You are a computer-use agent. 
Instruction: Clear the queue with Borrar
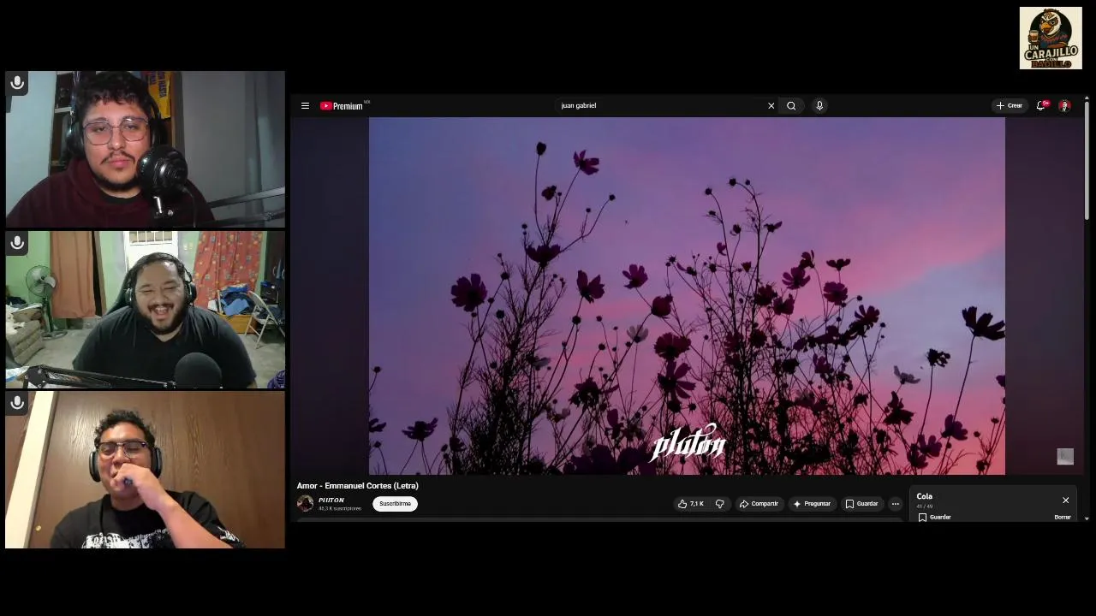(1063, 518)
